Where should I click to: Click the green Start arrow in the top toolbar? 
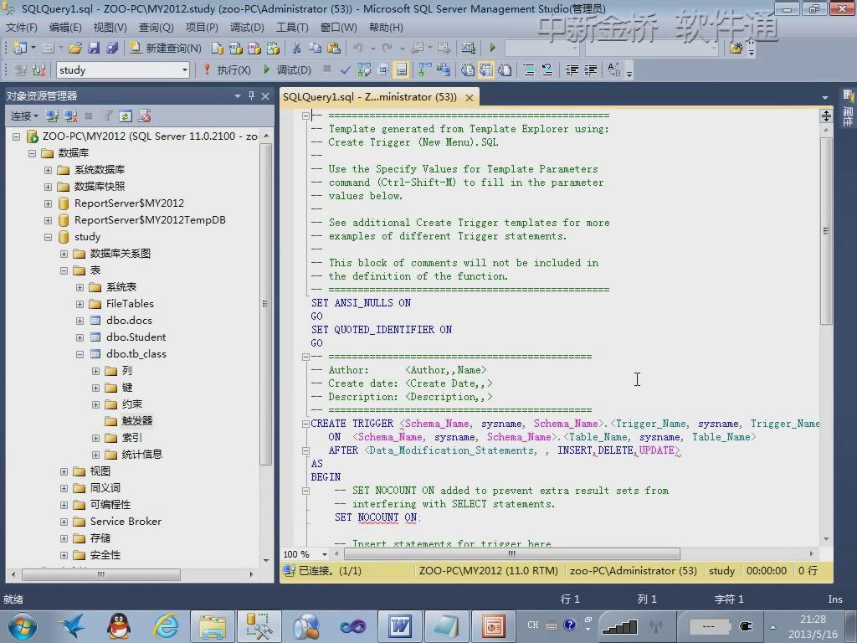click(x=492, y=48)
